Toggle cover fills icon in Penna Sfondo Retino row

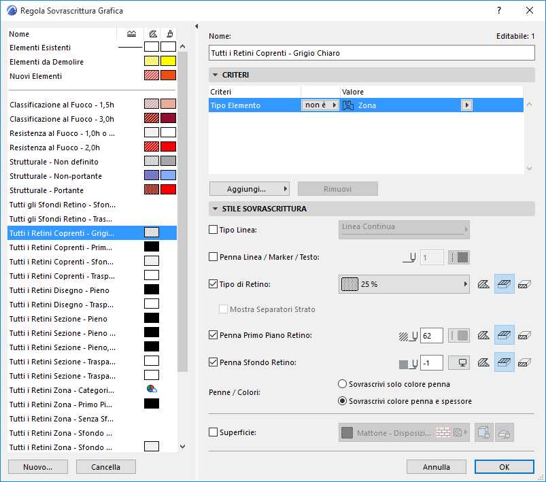[x=505, y=362]
